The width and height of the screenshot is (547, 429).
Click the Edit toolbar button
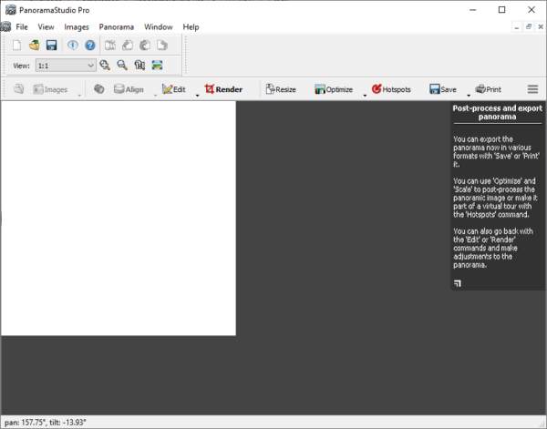[174, 89]
